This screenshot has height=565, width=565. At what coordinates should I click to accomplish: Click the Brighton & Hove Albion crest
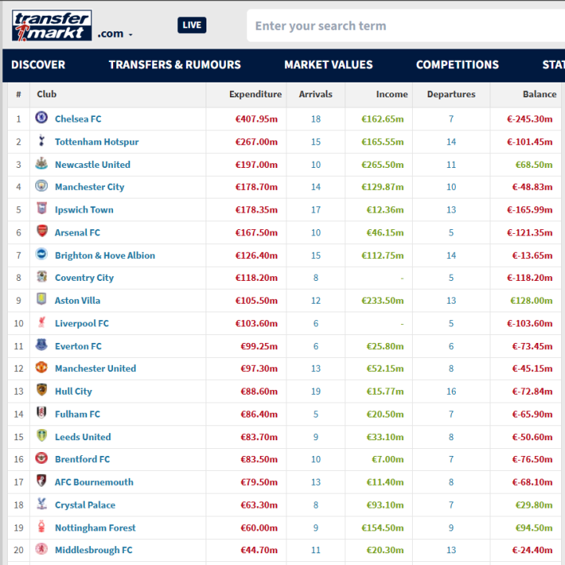pyautogui.click(x=42, y=254)
